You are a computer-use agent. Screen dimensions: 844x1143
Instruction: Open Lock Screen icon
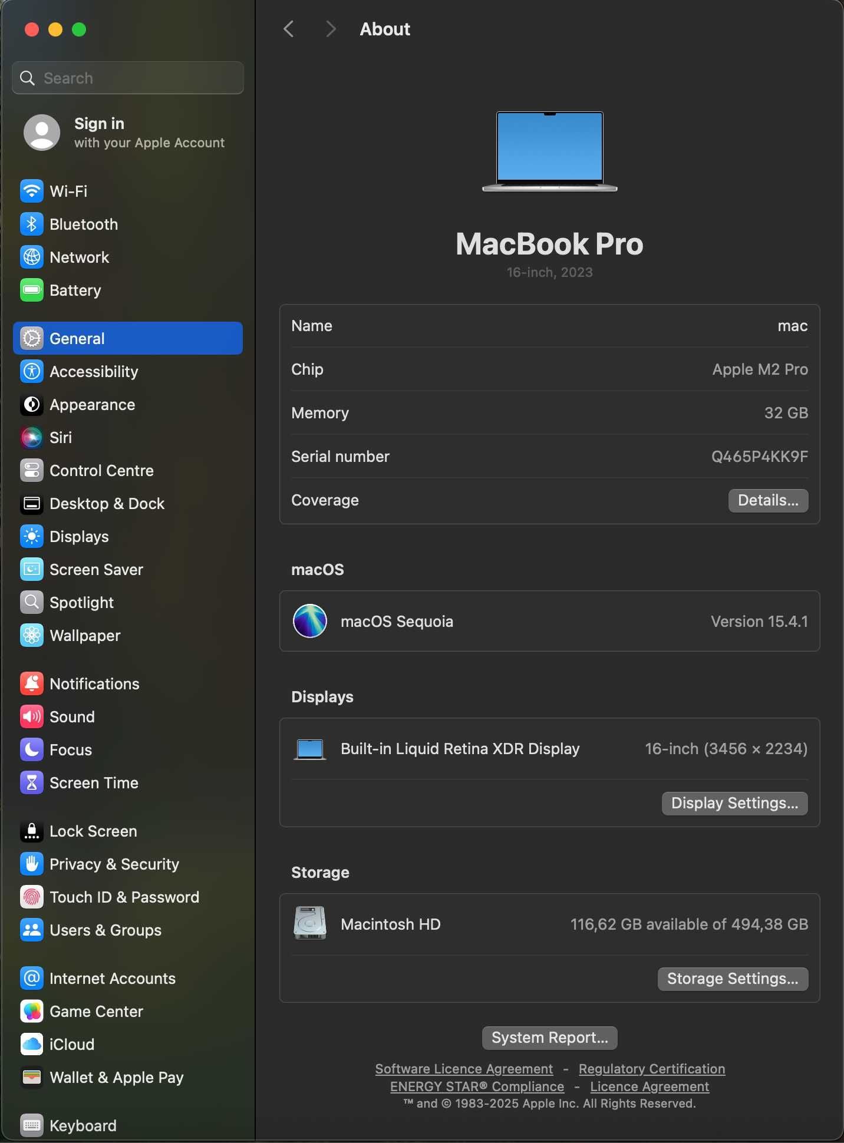(x=31, y=831)
